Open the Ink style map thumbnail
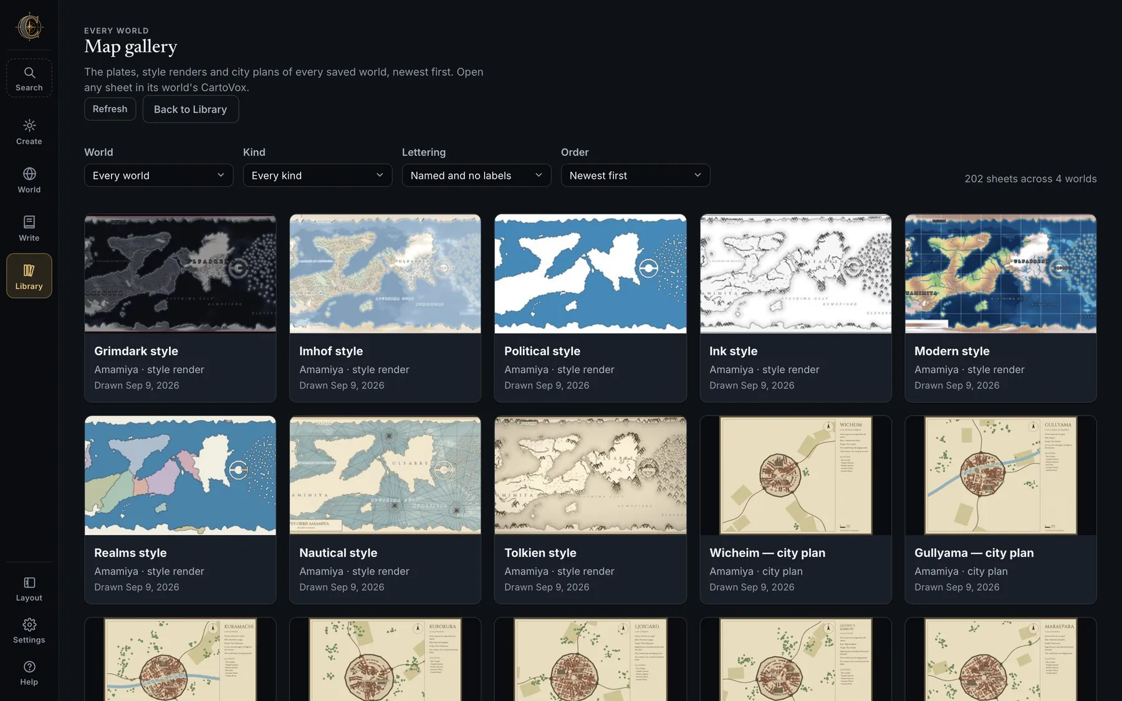The width and height of the screenshot is (1122, 701). [x=796, y=274]
